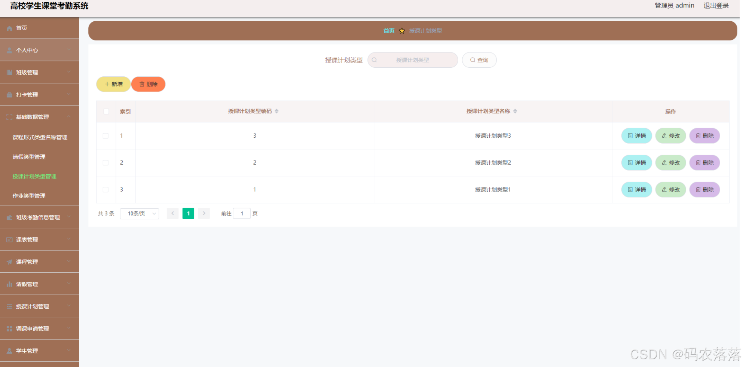This screenshot has width=743, height=367.
Task: Click the 查询 search button
Action: point(479,60)
